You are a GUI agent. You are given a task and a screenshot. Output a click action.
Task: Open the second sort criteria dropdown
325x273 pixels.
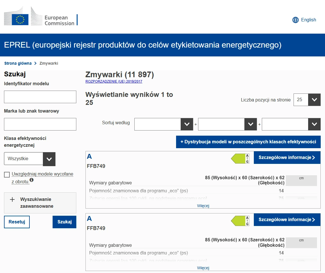click(x=227, y=124)
